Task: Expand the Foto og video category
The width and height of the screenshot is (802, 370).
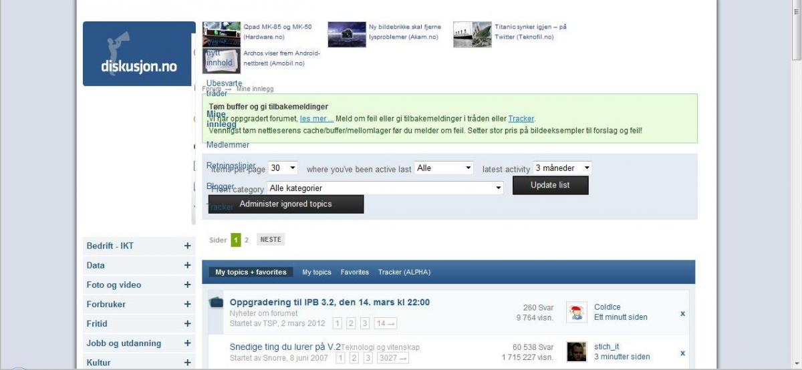Action: coord(187,285)
